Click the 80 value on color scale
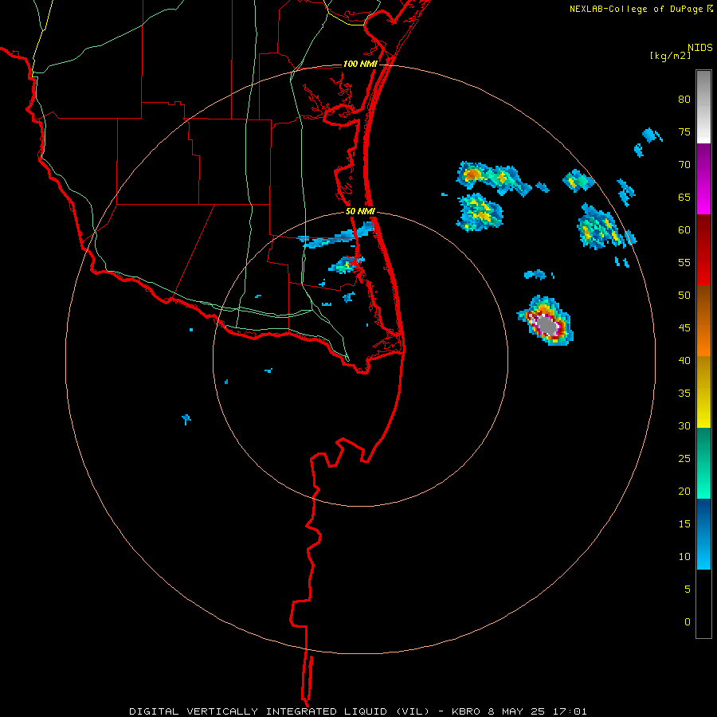This screenshot has height=717, width=717. 684,100
